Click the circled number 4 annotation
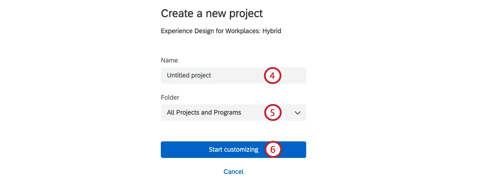Image resolution: width=480 pixels, height=183 pixels. coord(272,75)
